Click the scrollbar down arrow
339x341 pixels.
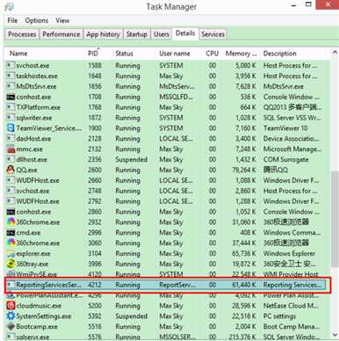pos(335,334)
